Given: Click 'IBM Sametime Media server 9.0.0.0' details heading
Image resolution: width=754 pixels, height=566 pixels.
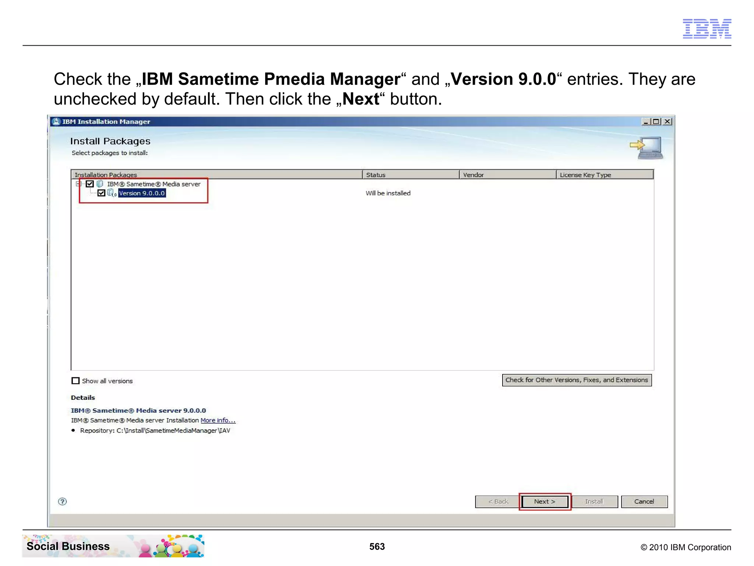Looking at the screenshot, I should point(138,410).
